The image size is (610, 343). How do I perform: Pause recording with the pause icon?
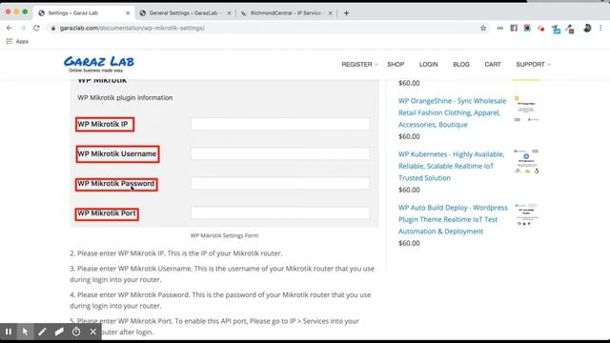click(x=9, y=332)
